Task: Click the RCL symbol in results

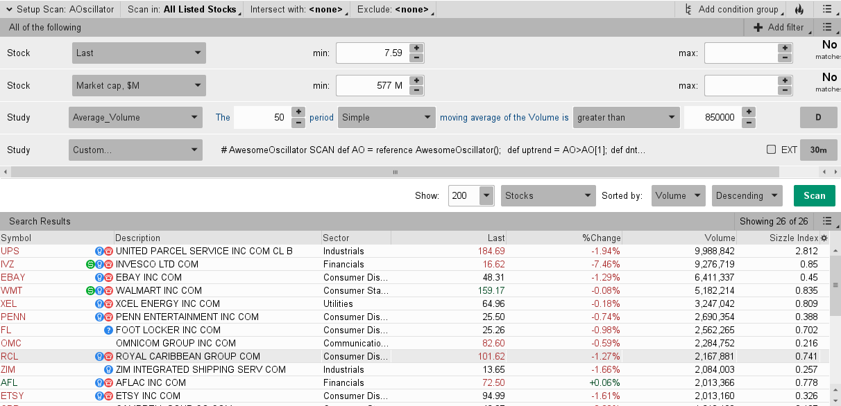Action: coord(10,356)
